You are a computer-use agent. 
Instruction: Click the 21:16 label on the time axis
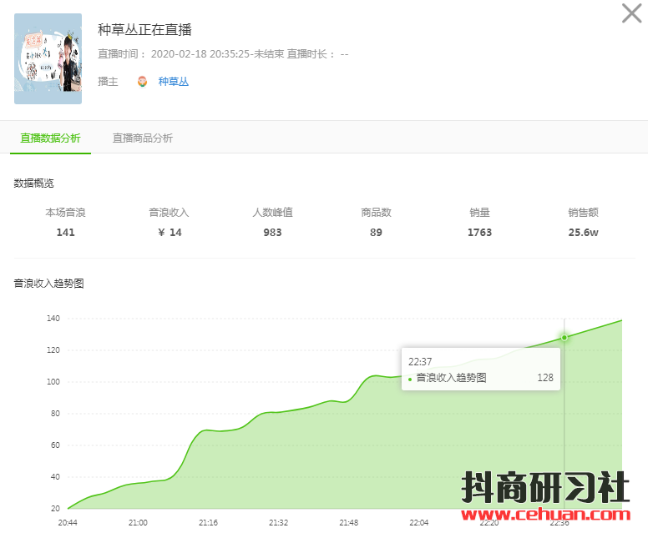(x=209, y=523)
